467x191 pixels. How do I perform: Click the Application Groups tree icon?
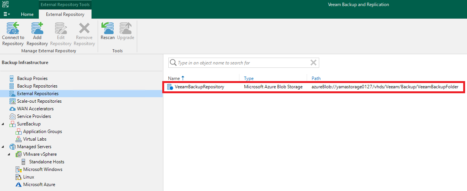click(x=18, y=132)
